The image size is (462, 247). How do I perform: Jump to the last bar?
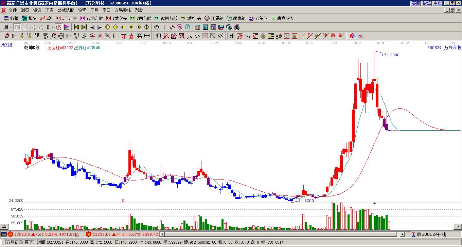pyautogui.click(x=84, y=27)
